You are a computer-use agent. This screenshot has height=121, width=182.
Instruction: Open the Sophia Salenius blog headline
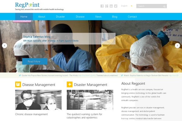[x=37, y=37]
